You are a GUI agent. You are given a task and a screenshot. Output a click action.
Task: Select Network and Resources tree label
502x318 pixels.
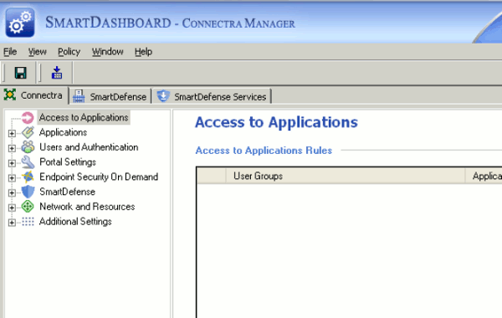tap(87, 207)
